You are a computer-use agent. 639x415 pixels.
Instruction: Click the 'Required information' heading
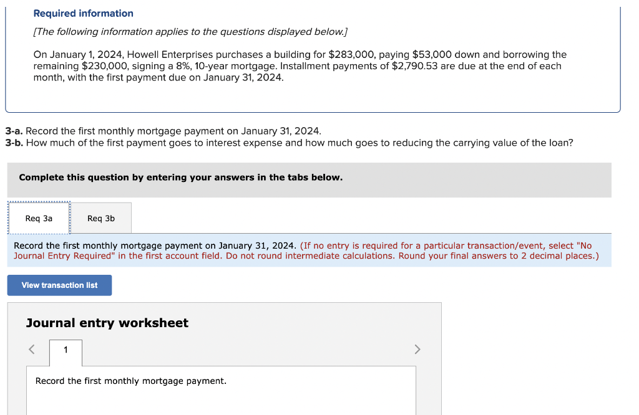click(83, 14)
